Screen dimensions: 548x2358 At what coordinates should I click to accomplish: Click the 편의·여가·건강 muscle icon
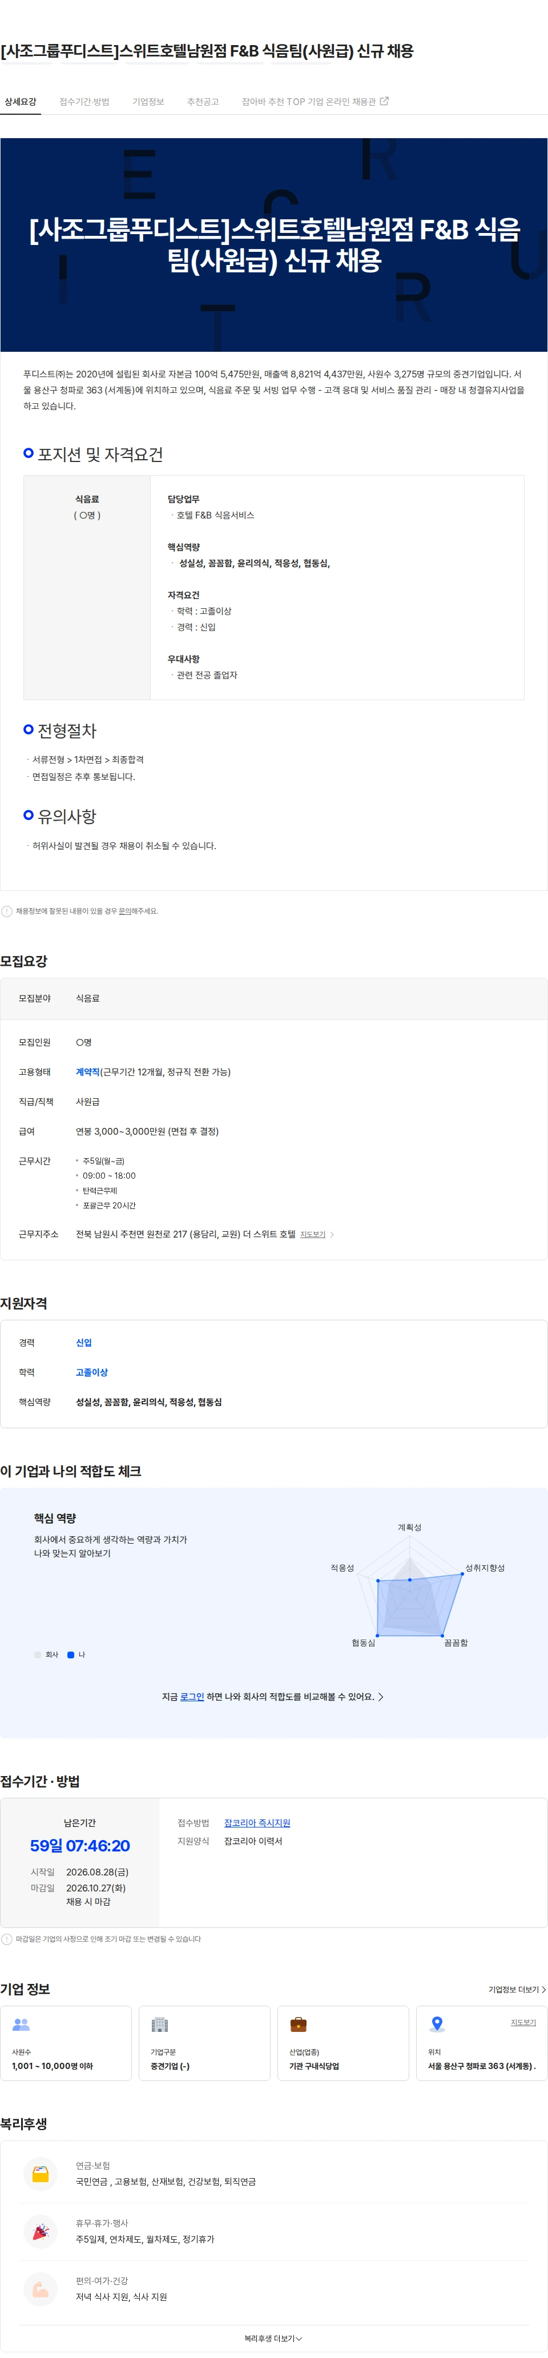(x=41, y=2288)
